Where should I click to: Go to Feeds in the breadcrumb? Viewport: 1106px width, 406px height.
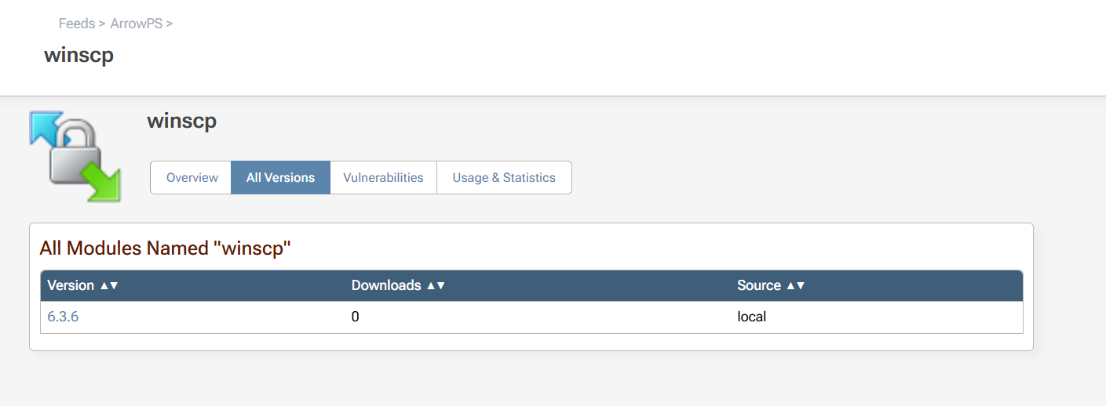coord(77,24)
